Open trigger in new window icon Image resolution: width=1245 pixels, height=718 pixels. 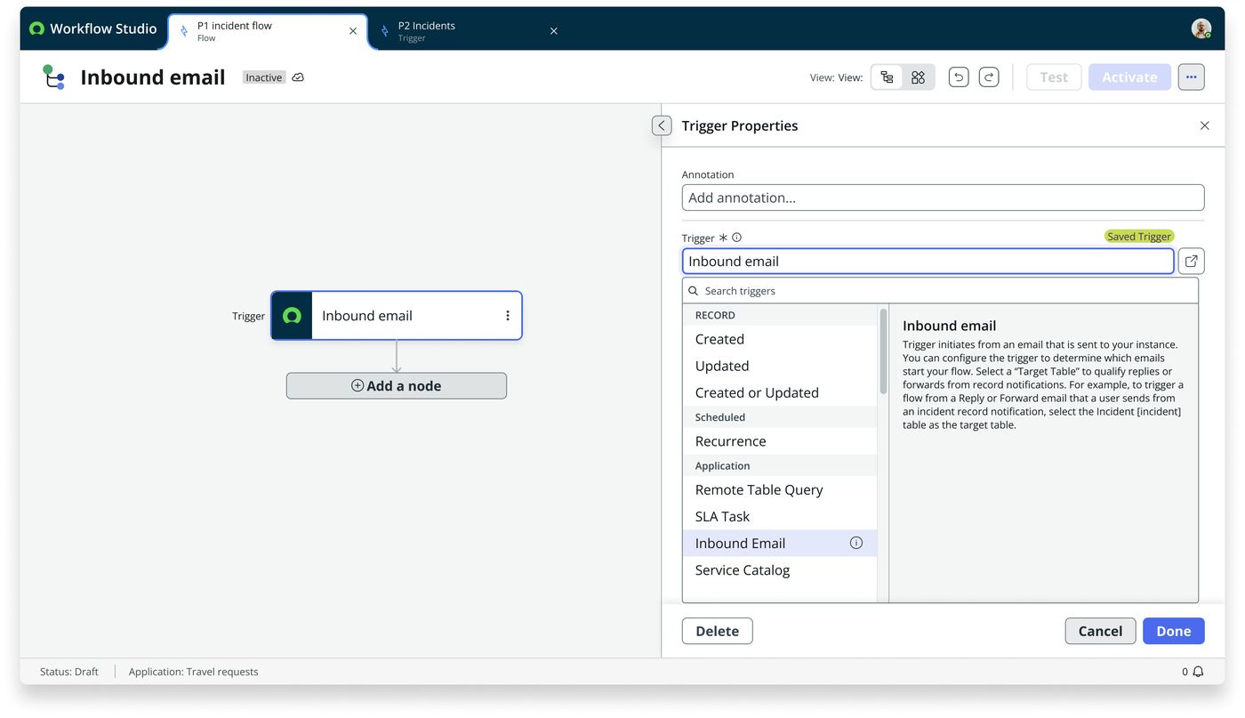[x=1191, y=261]
